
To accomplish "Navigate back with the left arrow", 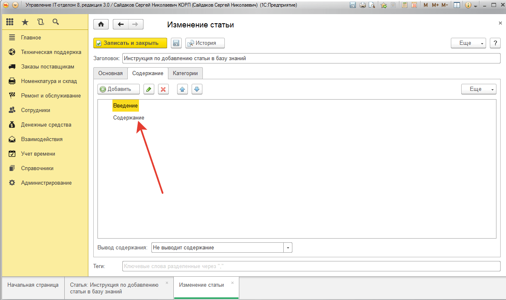I will click(x=121, y=24).
